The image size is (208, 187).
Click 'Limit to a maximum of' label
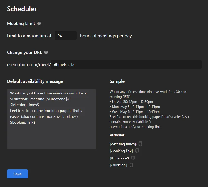pyautogui.click(x=29, y=36)
